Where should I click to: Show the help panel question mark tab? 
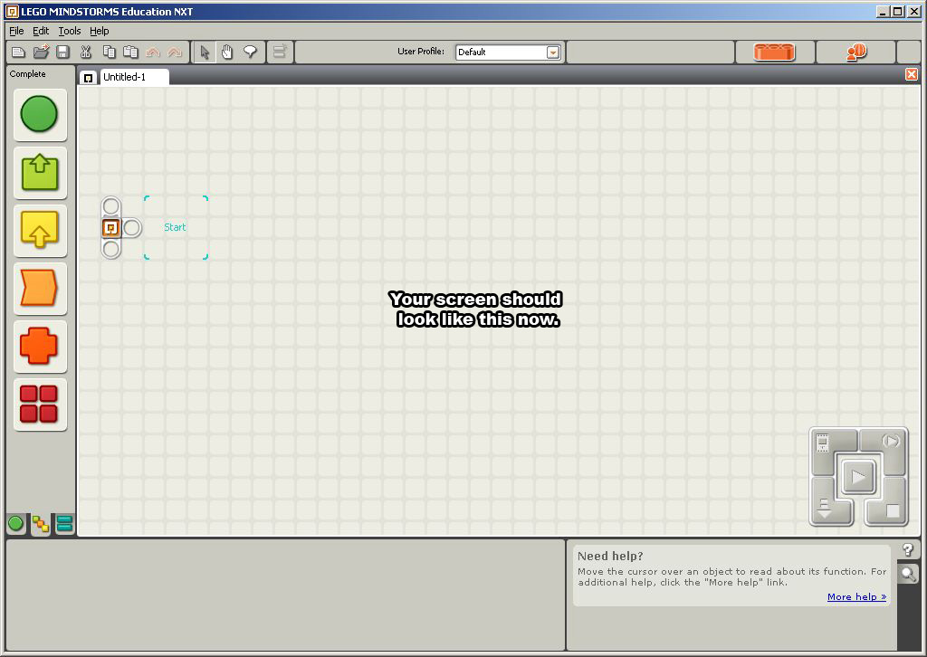point(908,550)
